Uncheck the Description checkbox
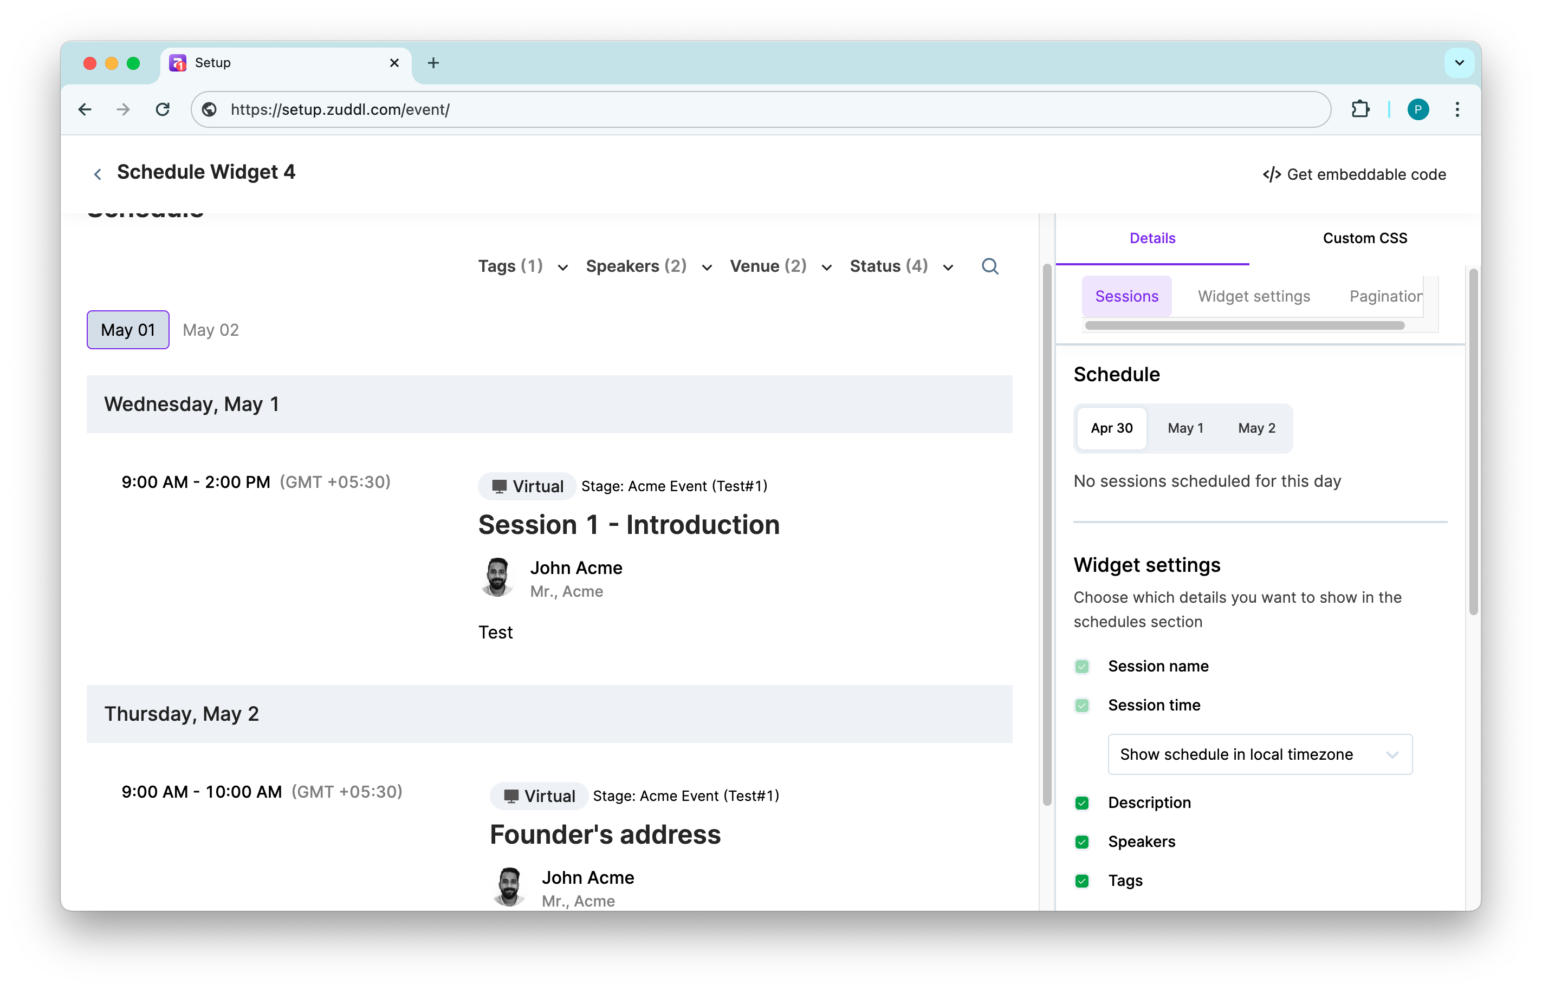Image resolution: width=1542 pixels, height=991 pixels. pyautogui.click(x=1081, y=803)
